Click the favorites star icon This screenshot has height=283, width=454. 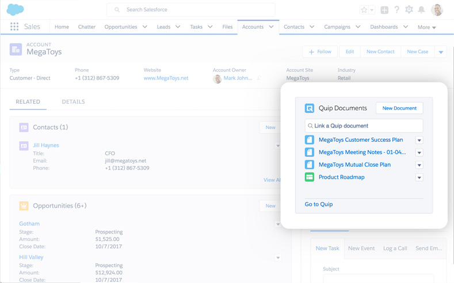pos(364,10)
